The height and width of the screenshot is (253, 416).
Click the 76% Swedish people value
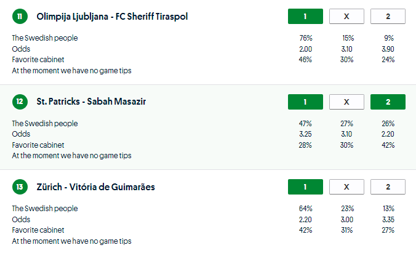(305, 38)
